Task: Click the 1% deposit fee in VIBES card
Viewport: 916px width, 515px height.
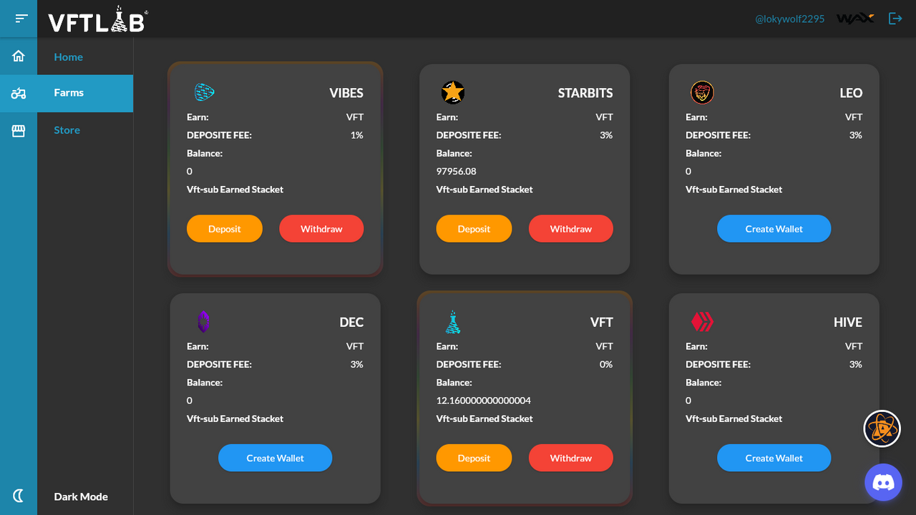Action: click(356, 134)
